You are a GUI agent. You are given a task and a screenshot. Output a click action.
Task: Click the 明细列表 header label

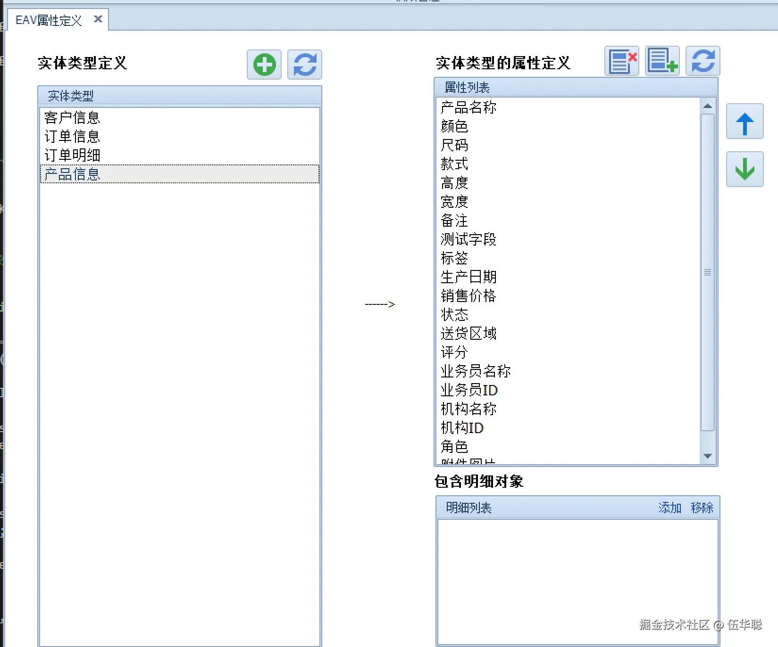click(x=469, y=508)
